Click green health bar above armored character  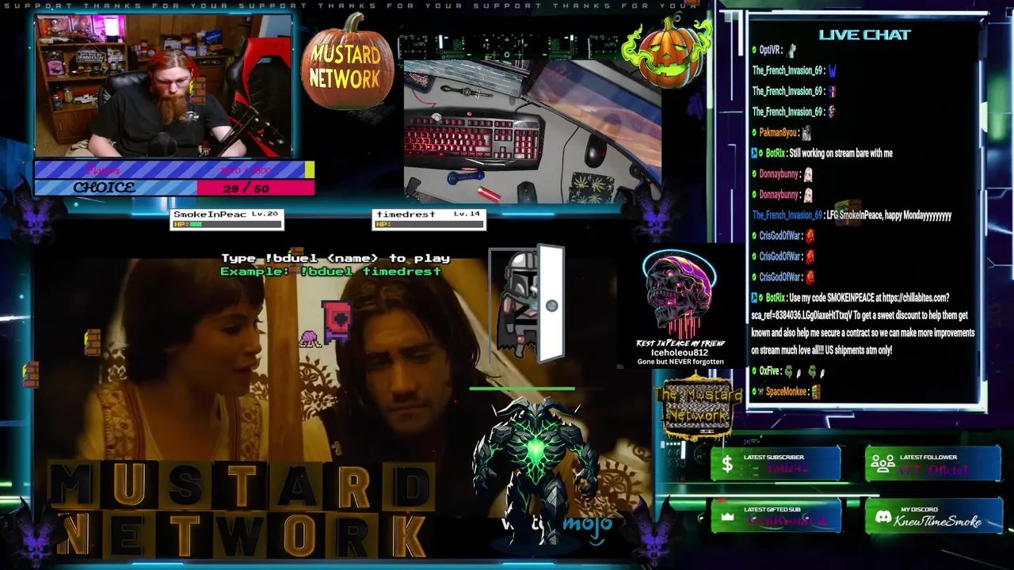[x=522, y=389]
